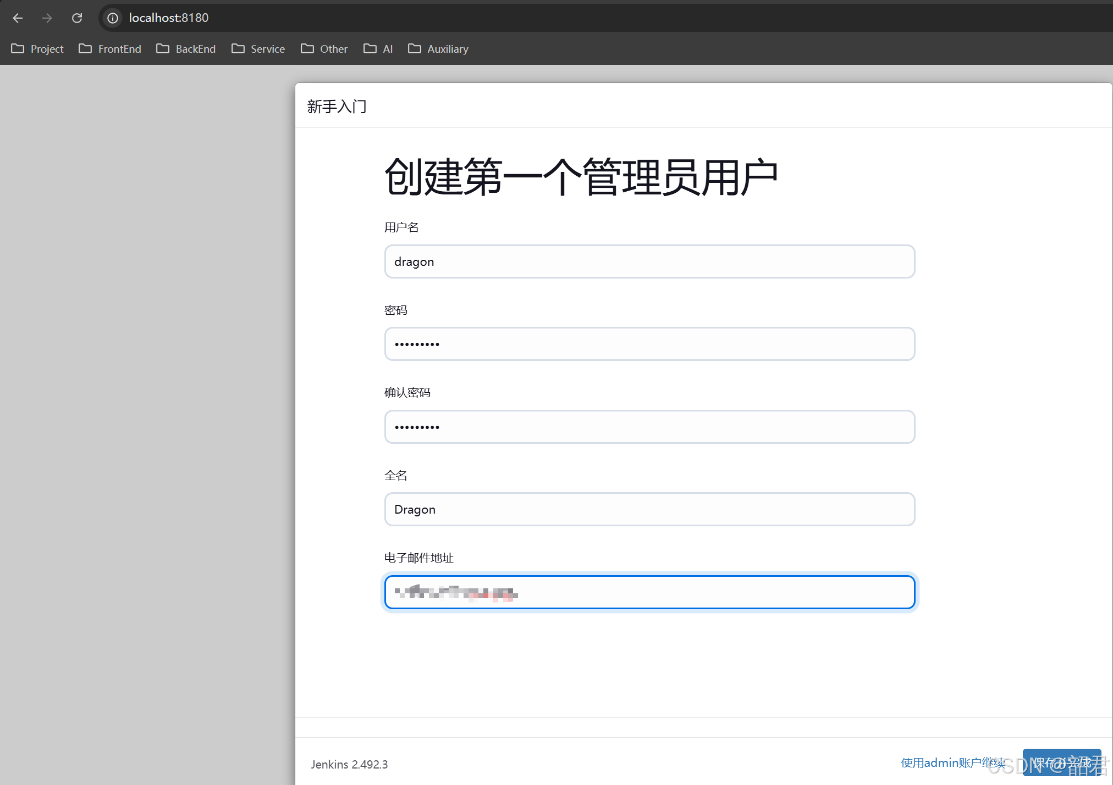Click the site info icon in the address bar

pos(113,18)
